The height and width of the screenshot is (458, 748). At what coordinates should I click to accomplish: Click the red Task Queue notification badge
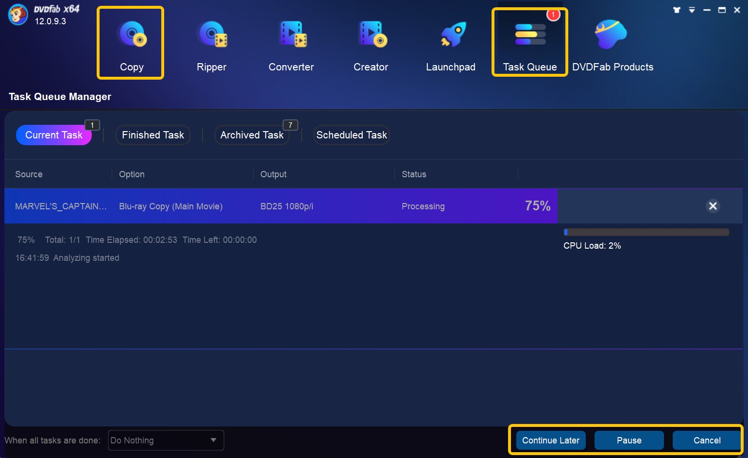tap(553, 15)
